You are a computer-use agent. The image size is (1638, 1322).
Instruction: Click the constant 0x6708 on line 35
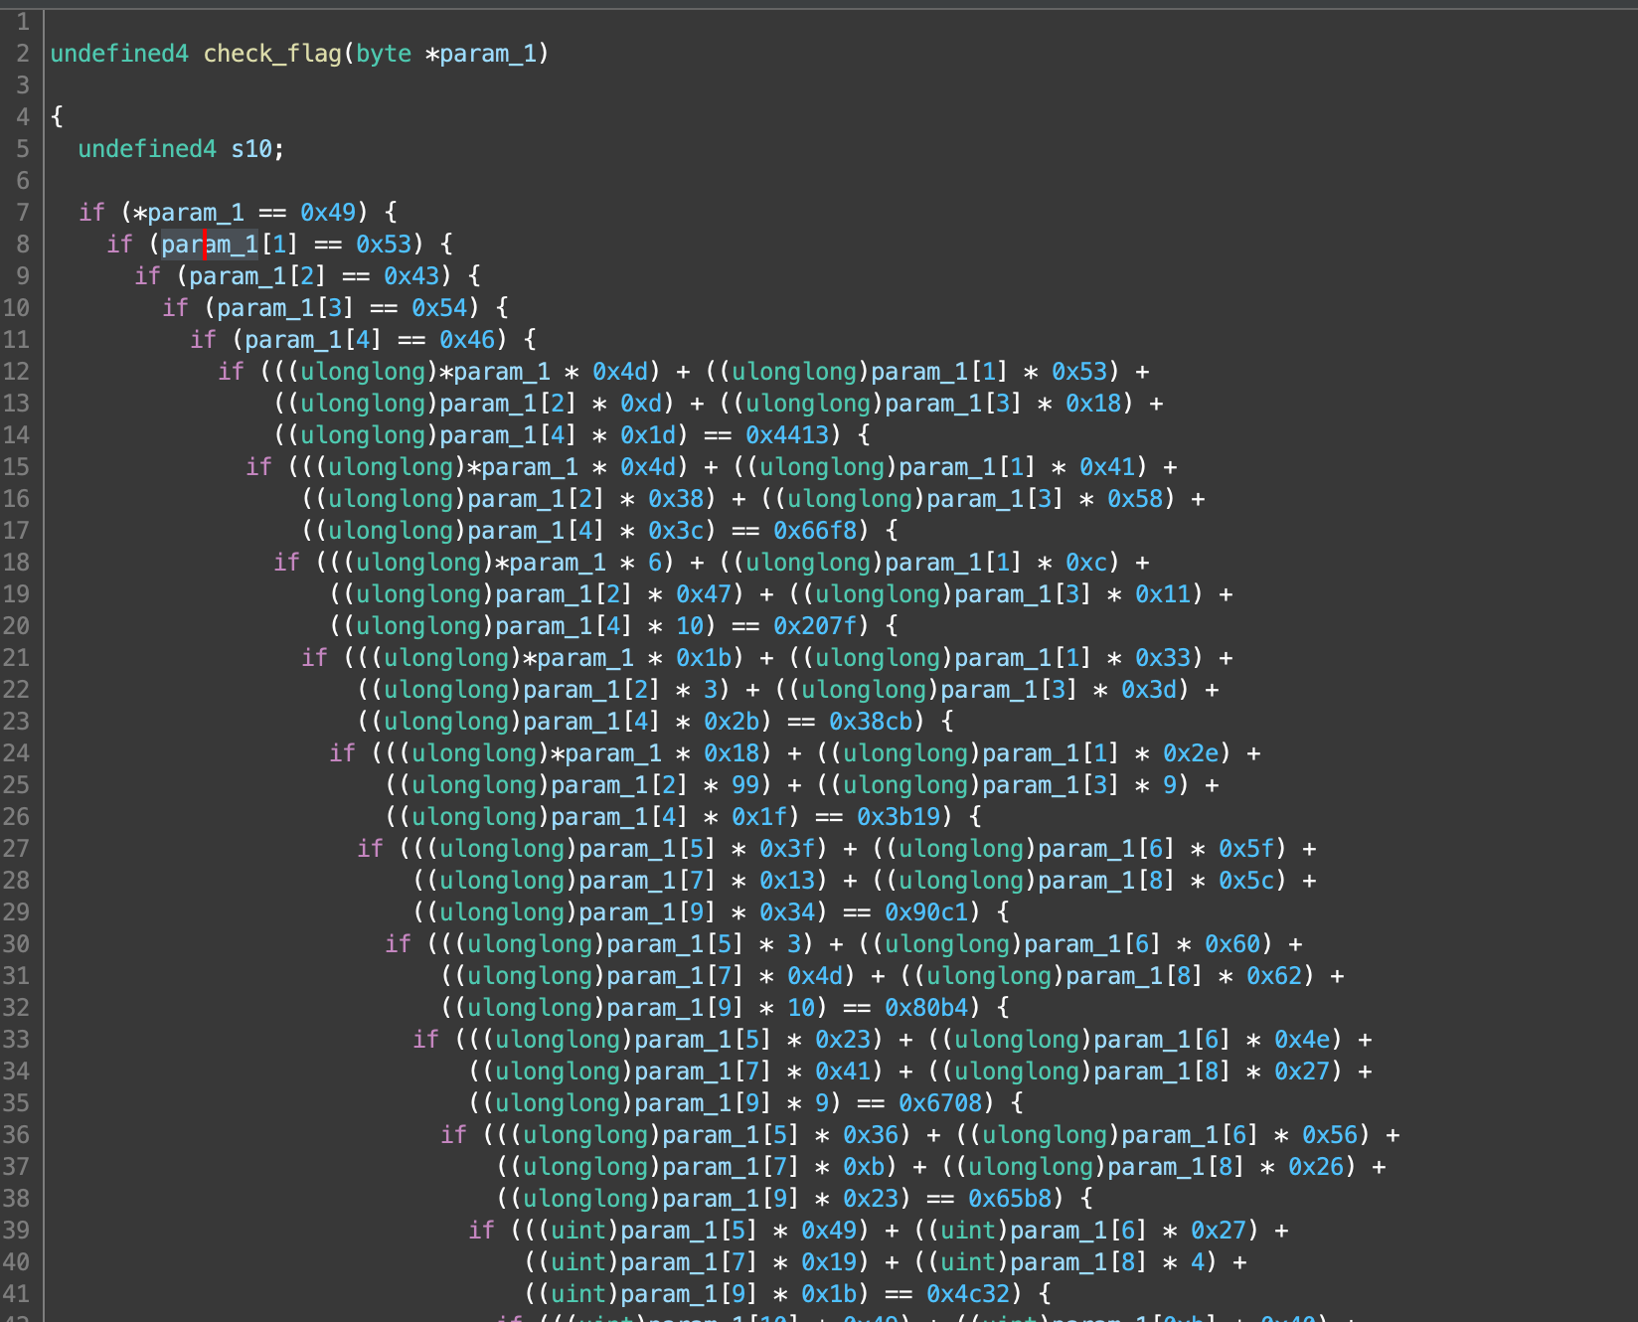tap(940, 1103)
